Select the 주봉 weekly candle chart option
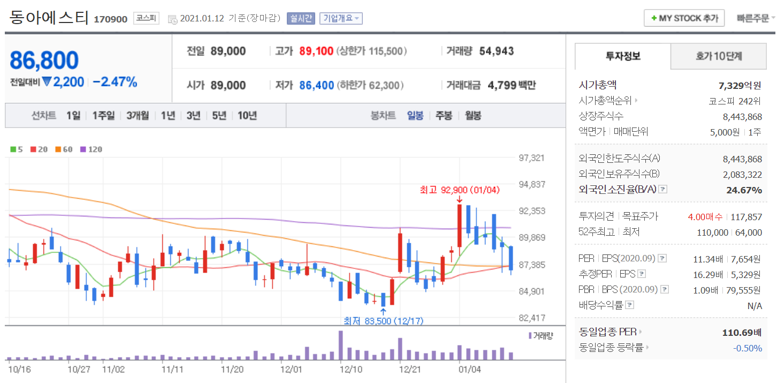777x383 pixels. coord(444,116)
